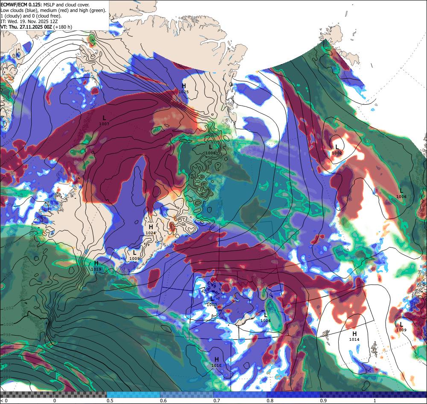The image size is (427, 404).
Task: Click the '0.7' color scale label
Action: (217, 401)
